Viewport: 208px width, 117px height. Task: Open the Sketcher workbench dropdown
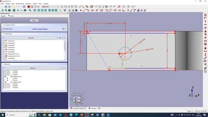tap(50, 6)
